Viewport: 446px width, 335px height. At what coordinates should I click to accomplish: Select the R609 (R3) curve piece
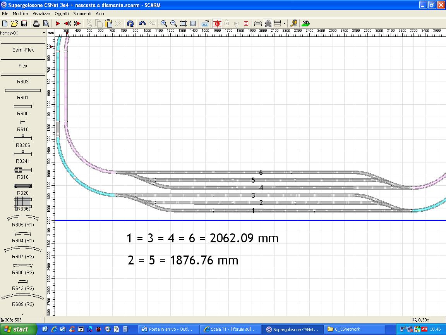[23, 300]
